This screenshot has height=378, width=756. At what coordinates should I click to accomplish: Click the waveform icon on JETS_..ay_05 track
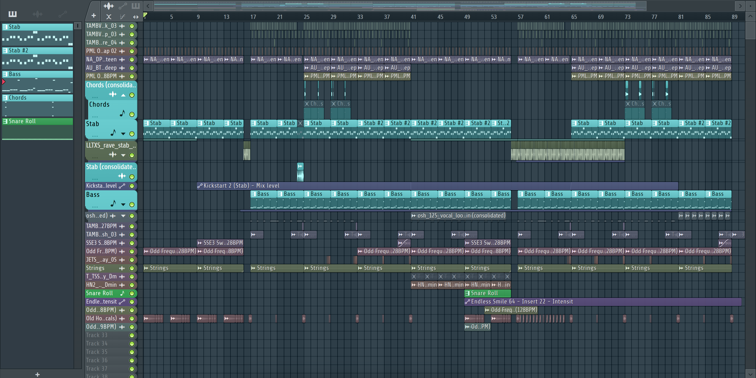click(x=122, y=260)
